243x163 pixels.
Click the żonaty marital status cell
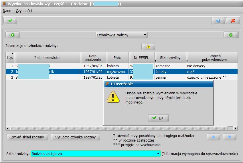pyautogui.click(x=170, y=72)
